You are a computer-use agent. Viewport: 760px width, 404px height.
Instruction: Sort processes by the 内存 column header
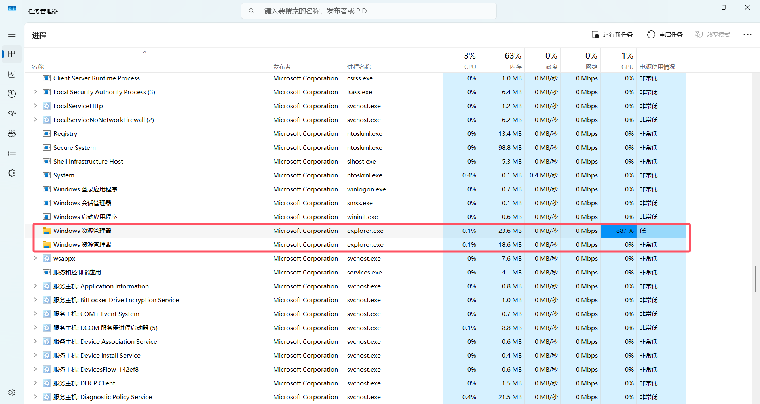502,60
